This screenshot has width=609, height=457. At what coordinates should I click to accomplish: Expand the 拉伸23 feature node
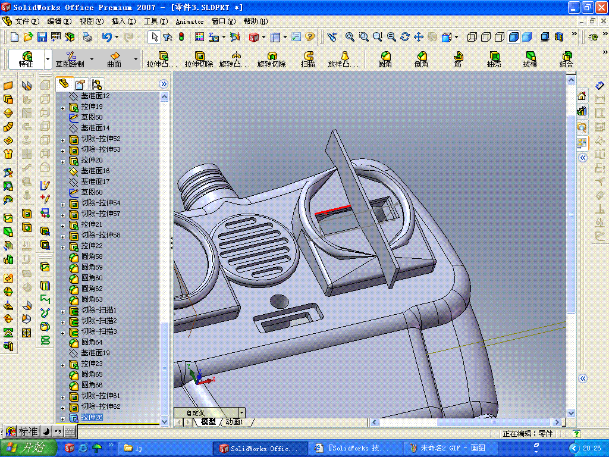(x=63, y=365)
